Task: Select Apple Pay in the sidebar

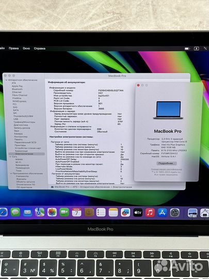Action: click(17, 86)
